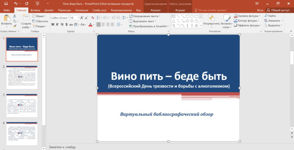The image size is (294, 150).
Task: Click Заметки к слайду notes area
Action: click(x=62, y=147)
